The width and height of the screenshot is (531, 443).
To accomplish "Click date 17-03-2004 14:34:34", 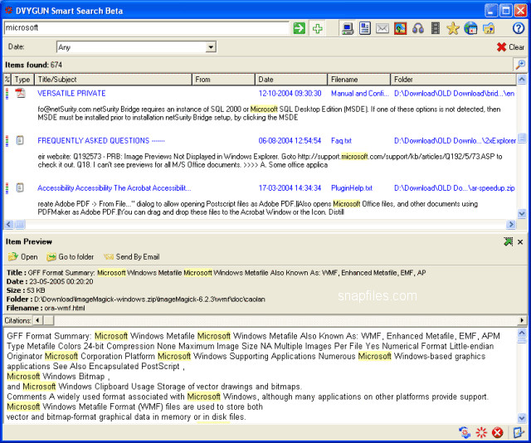I will (290, 188).
